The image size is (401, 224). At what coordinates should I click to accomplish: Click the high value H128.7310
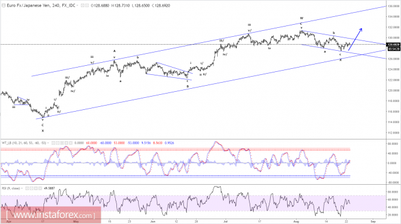(x=121, y=5)
